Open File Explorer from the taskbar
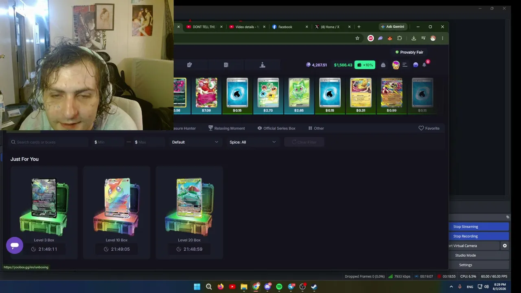 244,286
